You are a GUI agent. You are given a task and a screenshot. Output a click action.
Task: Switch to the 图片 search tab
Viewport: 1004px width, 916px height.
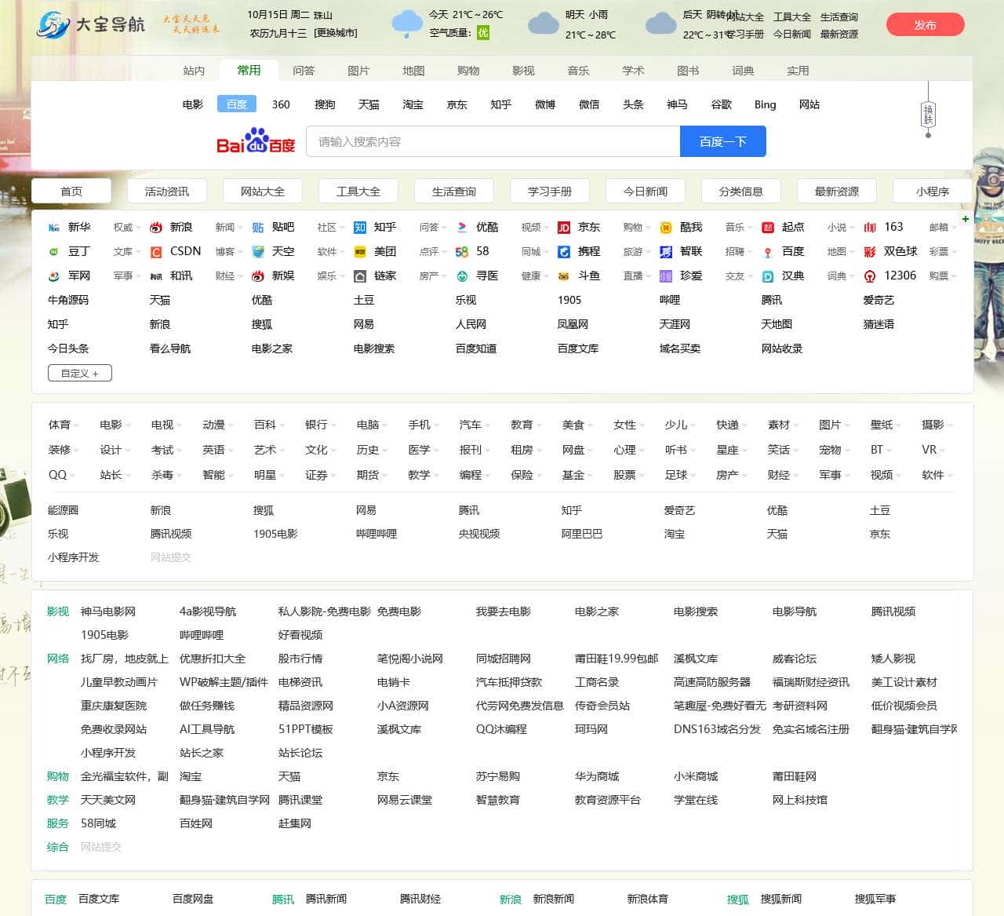(358, 71)
